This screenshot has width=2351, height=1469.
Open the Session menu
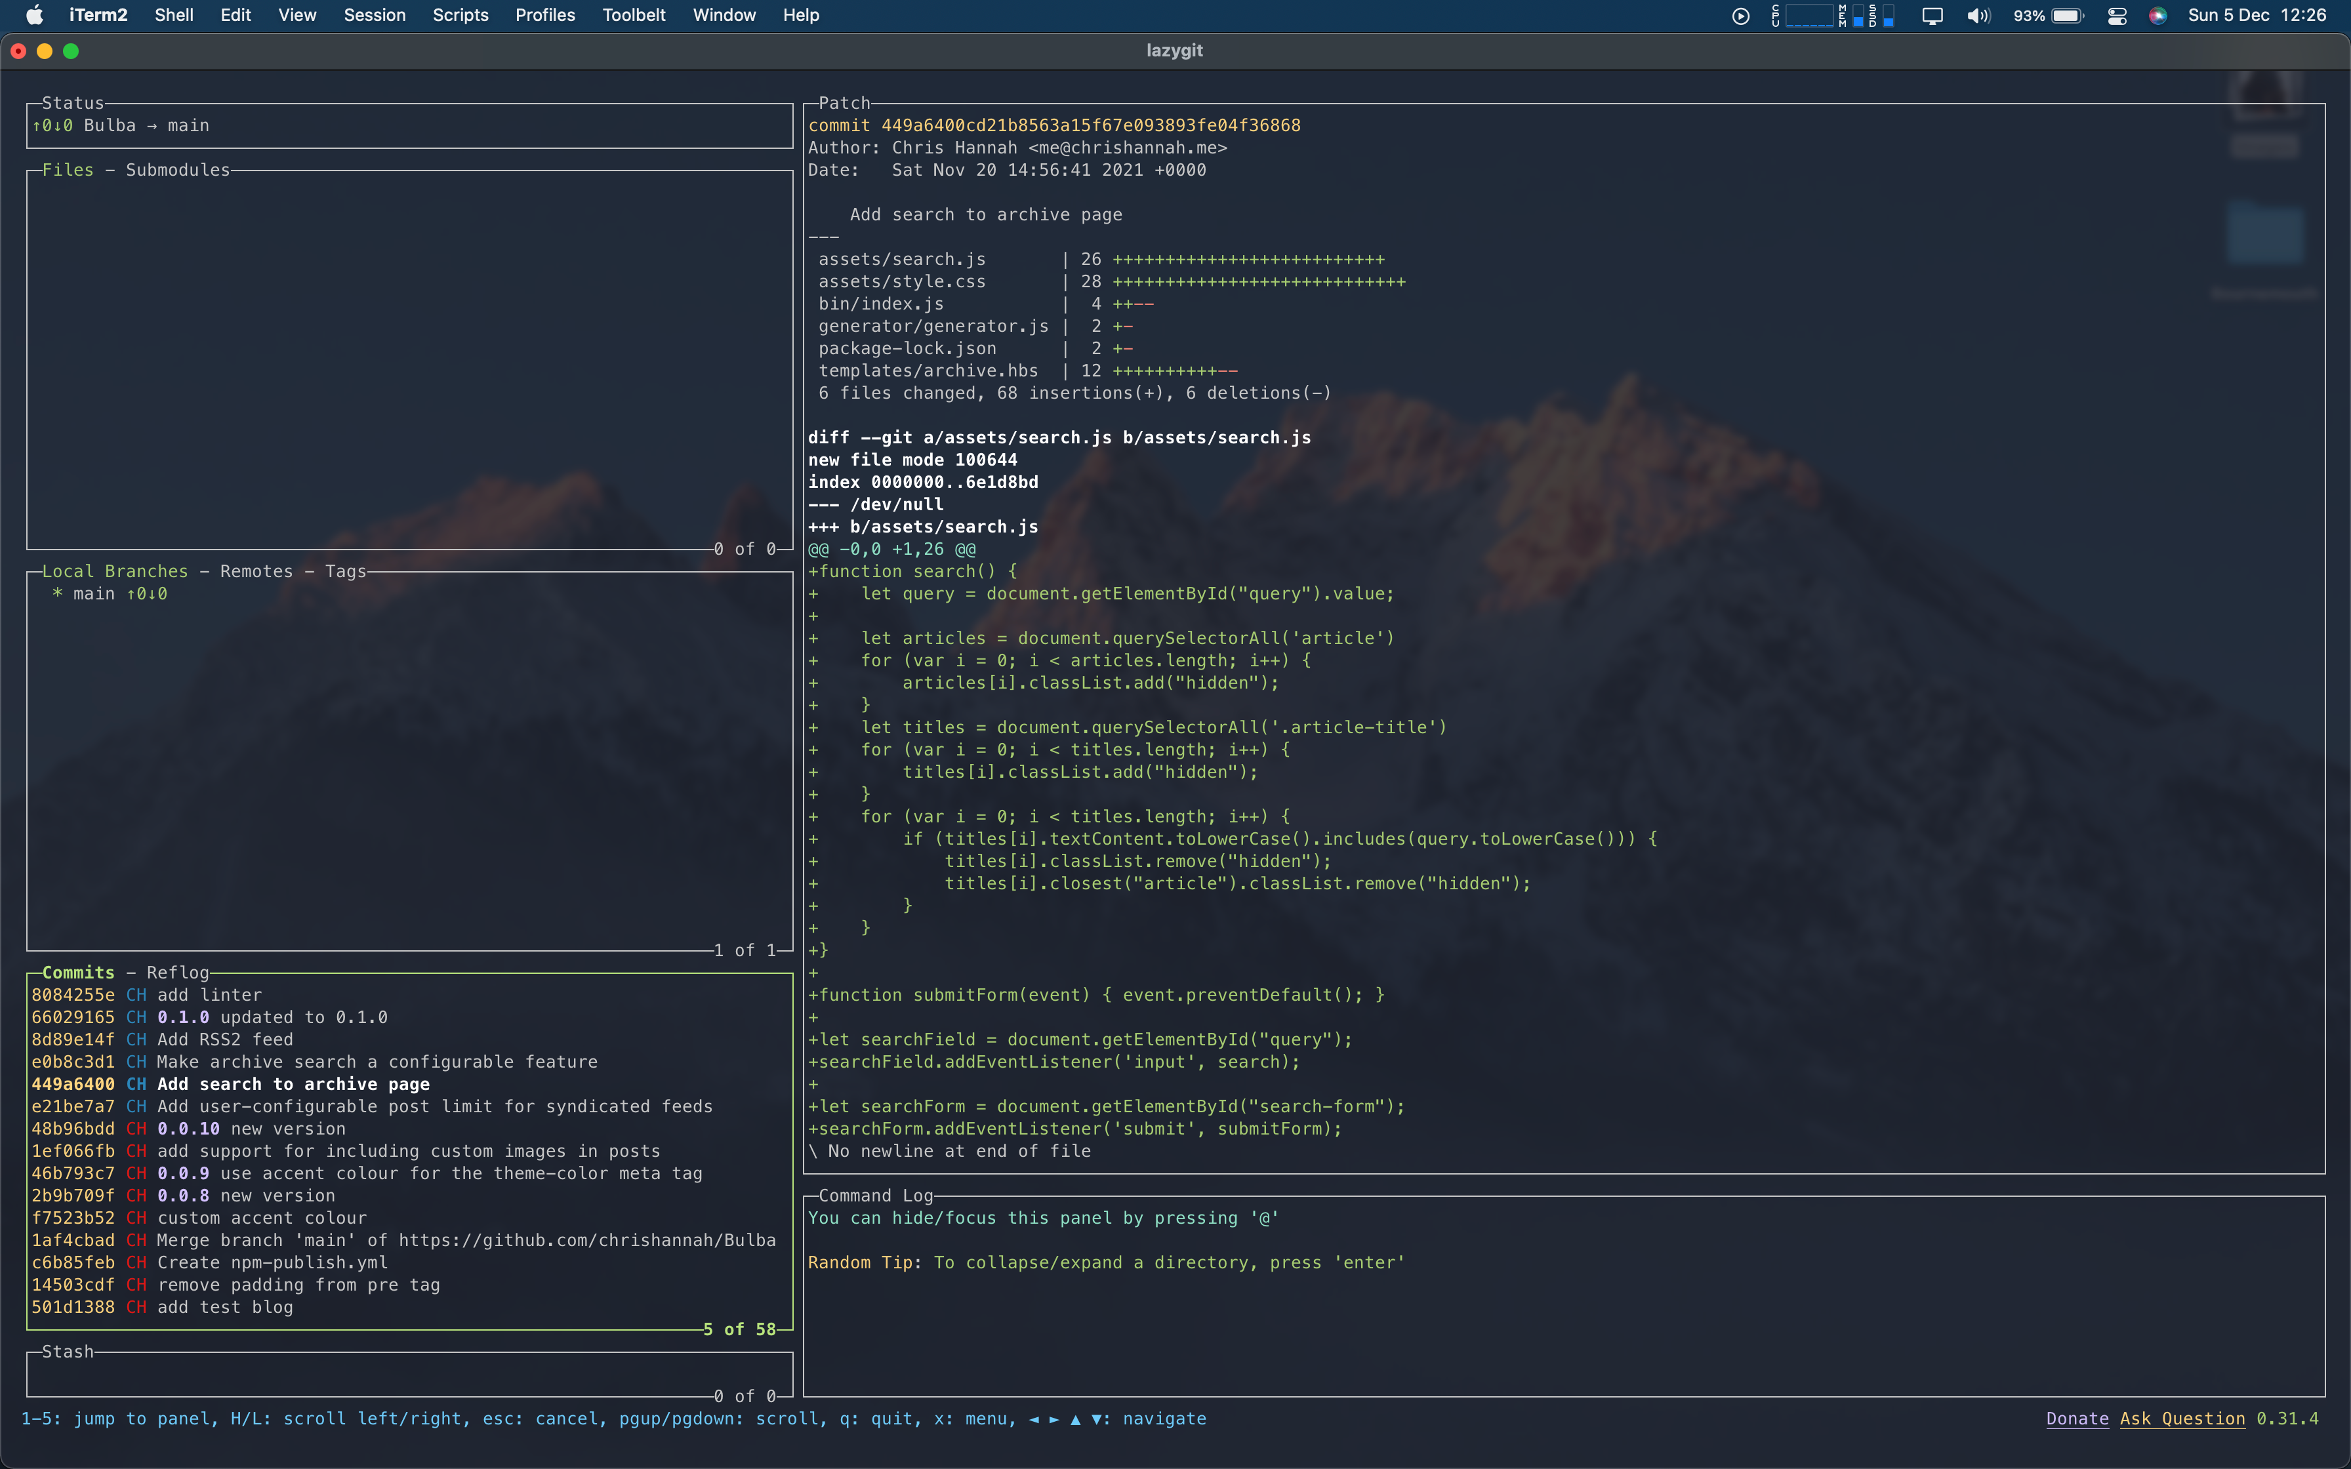375,14
